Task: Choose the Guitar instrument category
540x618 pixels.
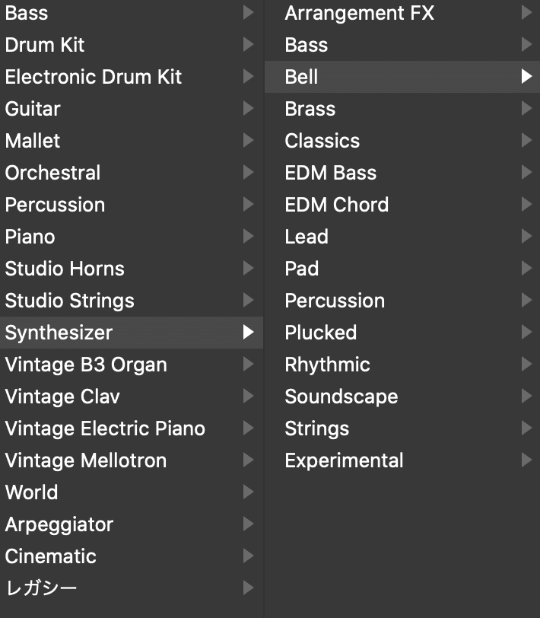Action: [x=33, y=109]
